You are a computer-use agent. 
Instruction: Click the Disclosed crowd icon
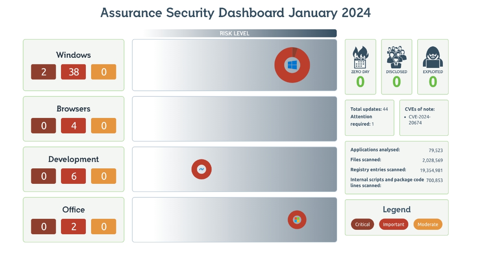pyautogui.click(x=396, y=57)
